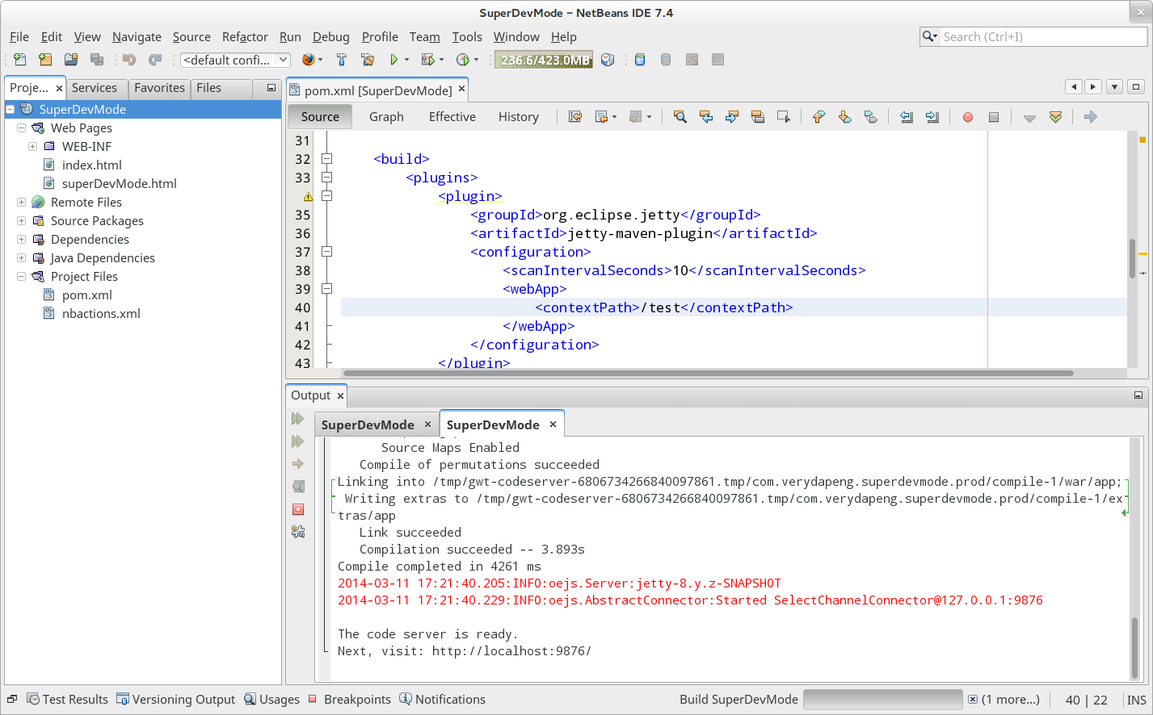The width and height of the screenshot is (1153, 715).
Task: Switch to Graph view of pom.xml
Action: pos(386,117)
